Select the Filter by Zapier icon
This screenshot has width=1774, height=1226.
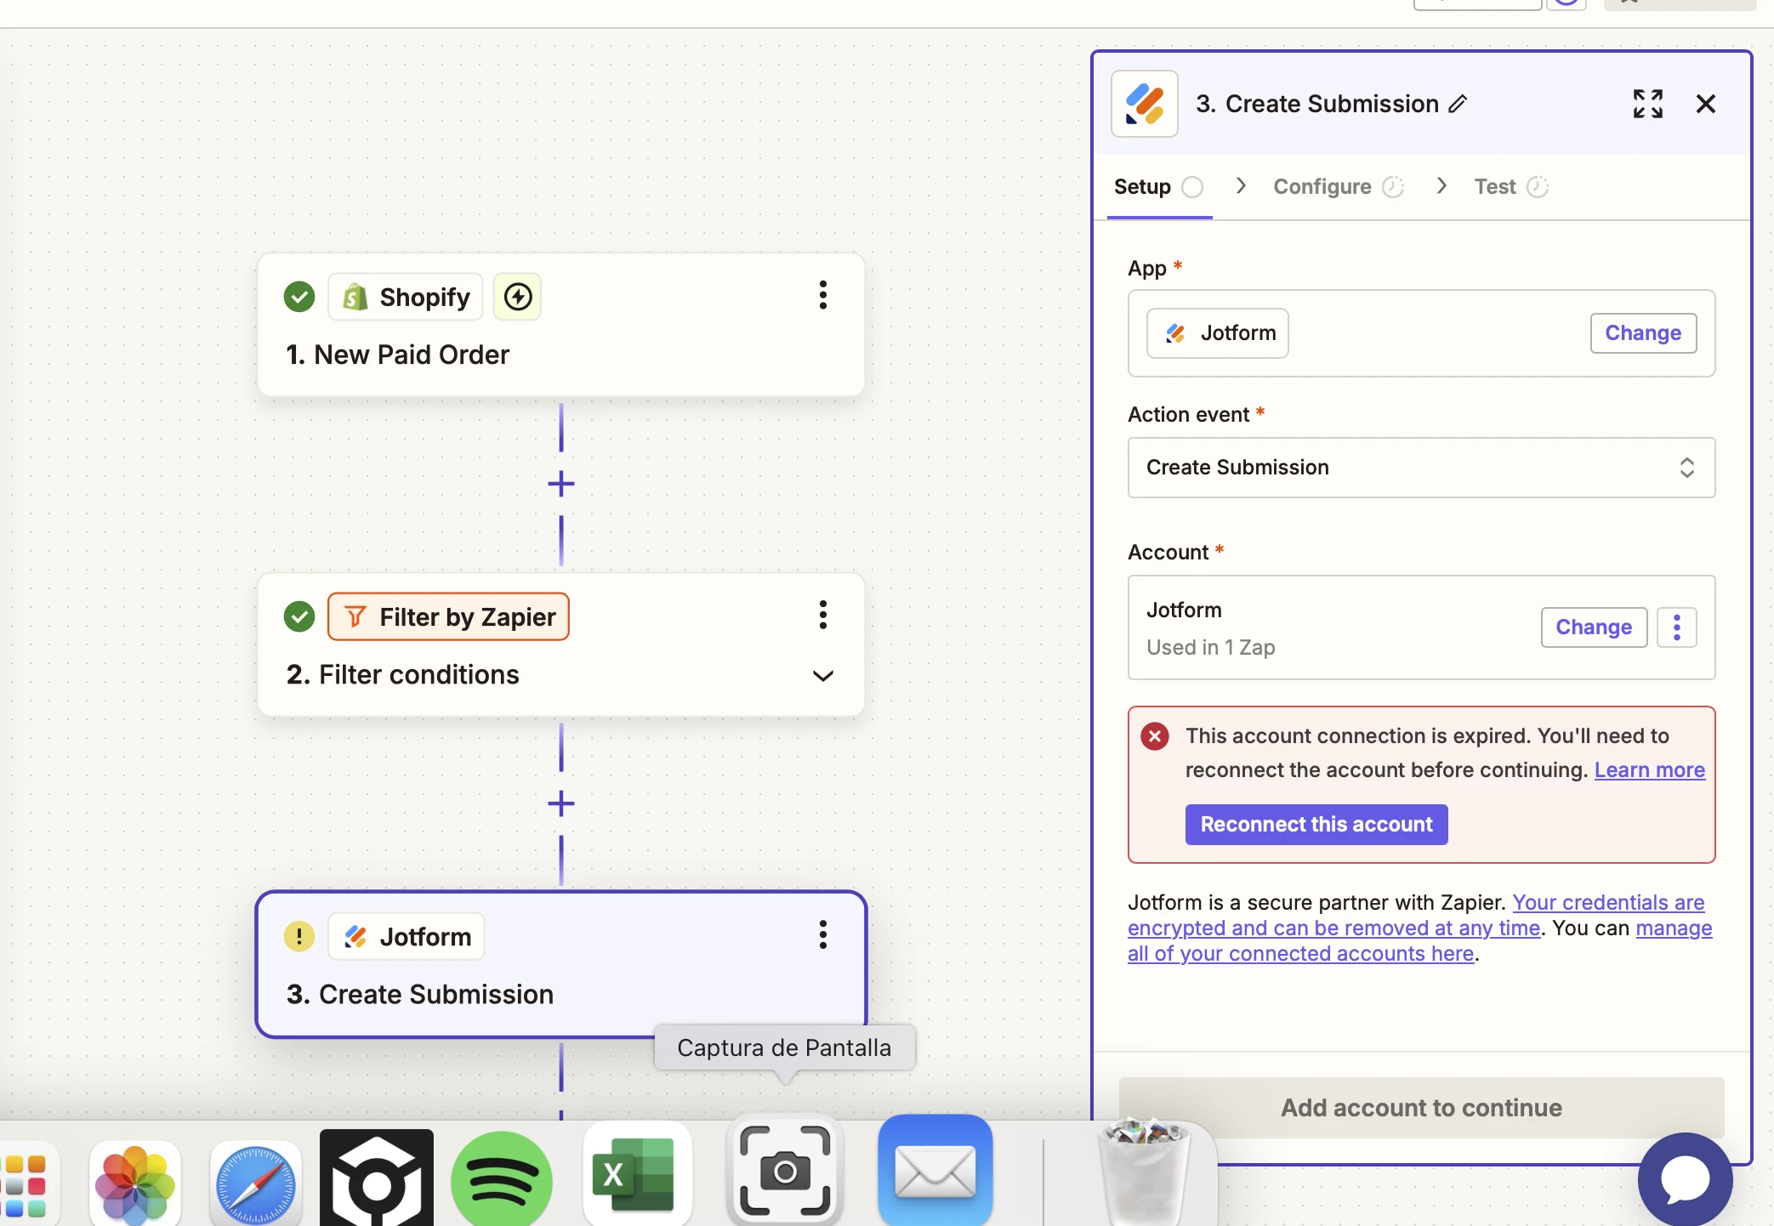355,616
